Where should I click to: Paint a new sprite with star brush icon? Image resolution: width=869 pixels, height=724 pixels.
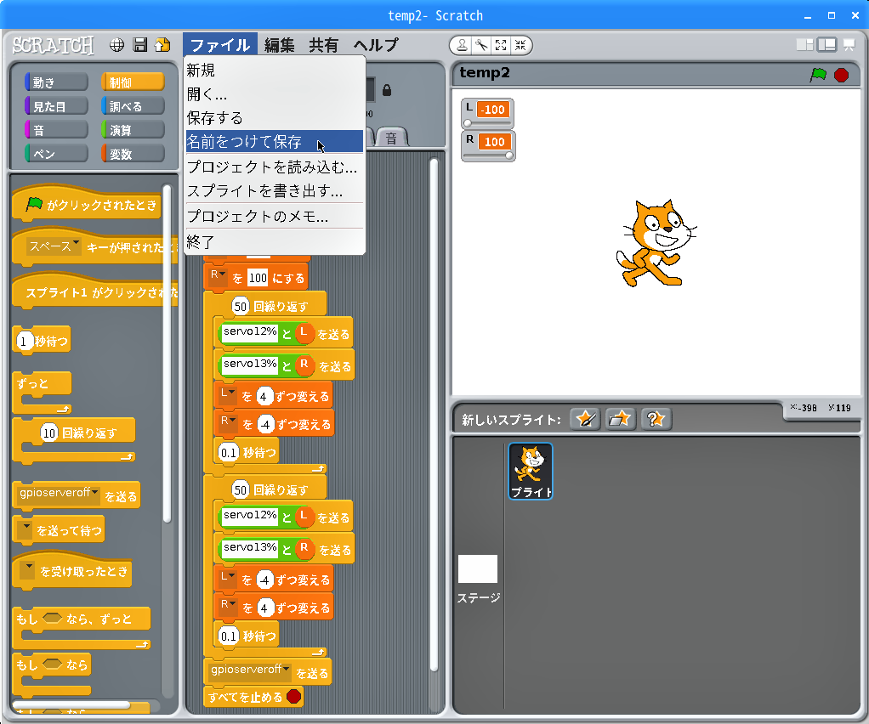[x=585, y=419]
